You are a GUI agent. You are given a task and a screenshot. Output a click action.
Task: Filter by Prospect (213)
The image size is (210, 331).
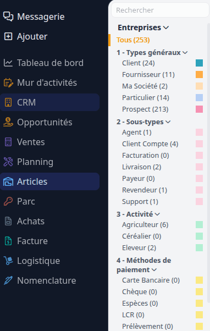[145, 109]
